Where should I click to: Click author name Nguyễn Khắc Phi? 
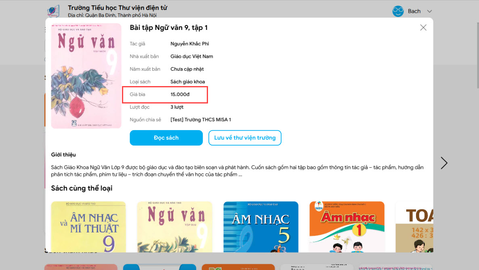pyautogui.click(x=190, y=44)
